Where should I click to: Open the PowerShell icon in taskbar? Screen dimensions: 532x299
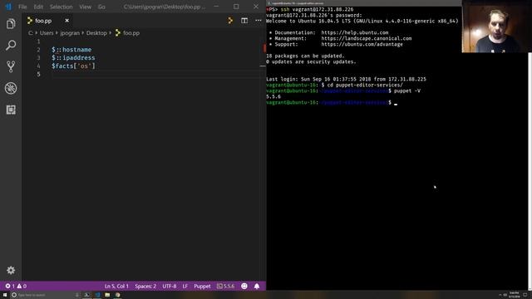86,295
